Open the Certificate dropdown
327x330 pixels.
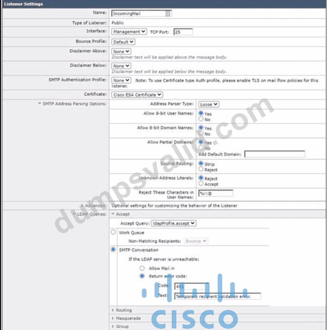137,95
